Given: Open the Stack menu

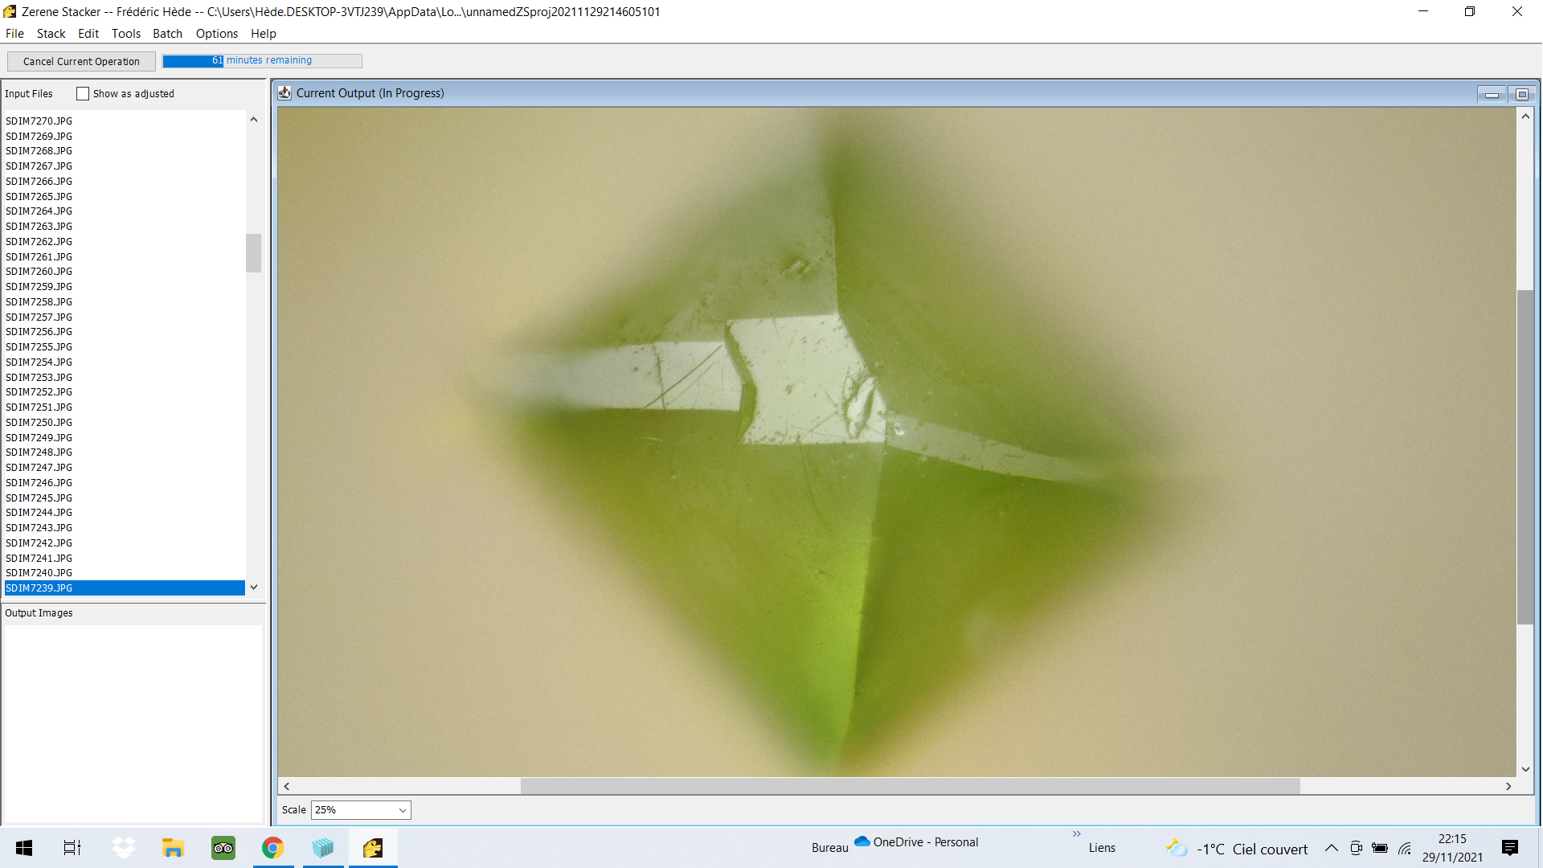Looking at the screenshot, I should 51,34.
